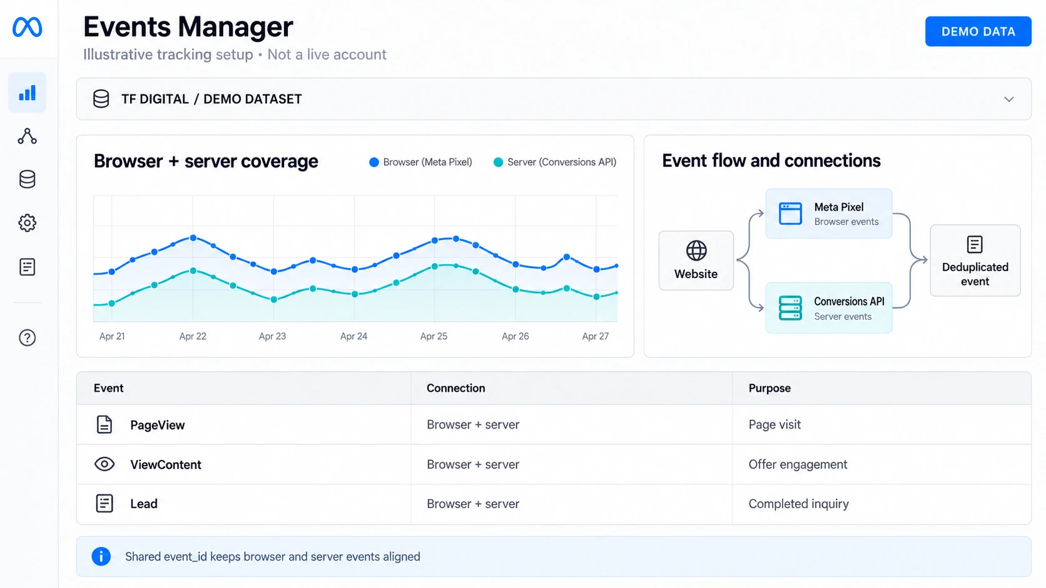Click the Purpose column header
1046x588 pixels.
click(769, 388)
